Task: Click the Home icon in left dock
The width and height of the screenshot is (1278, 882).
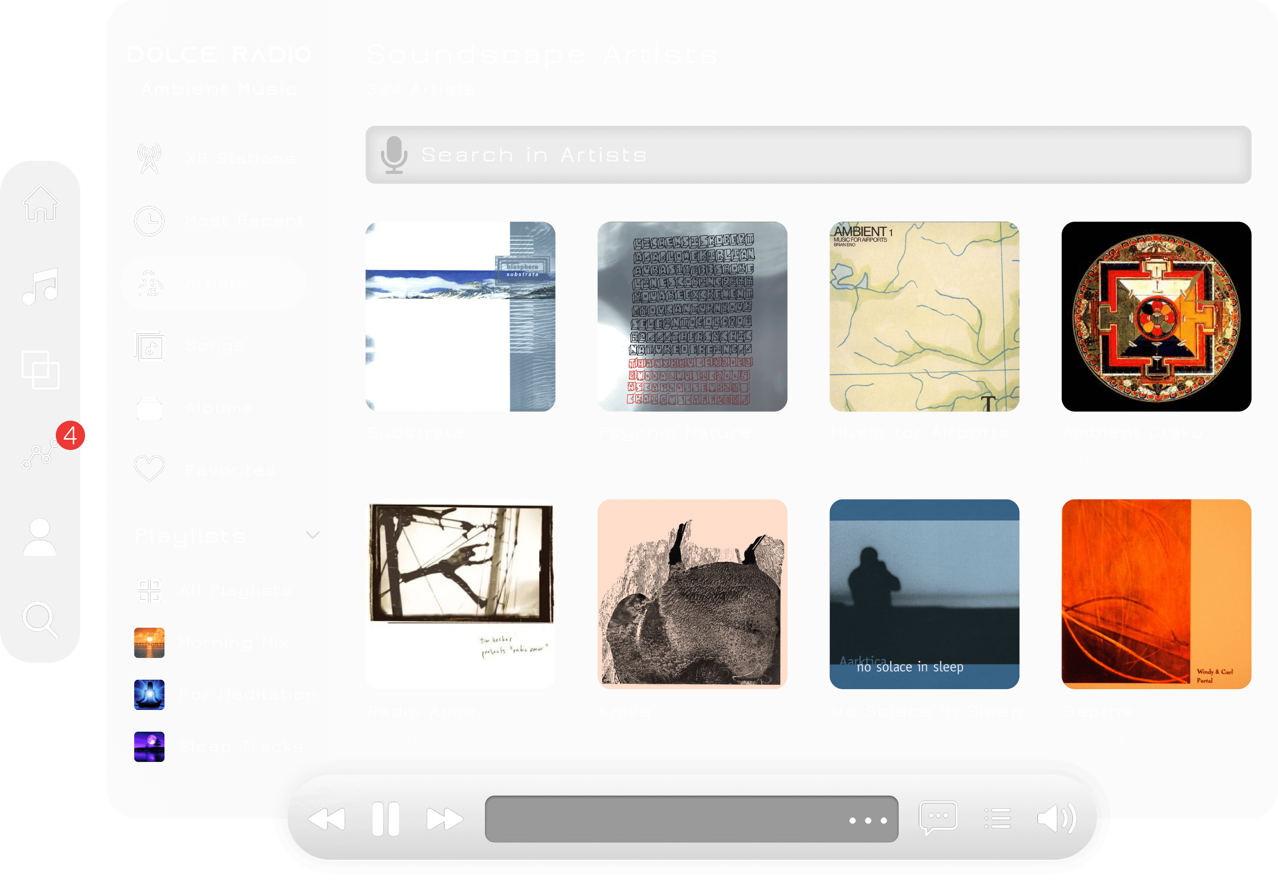Action: click(x=40, y=203)
